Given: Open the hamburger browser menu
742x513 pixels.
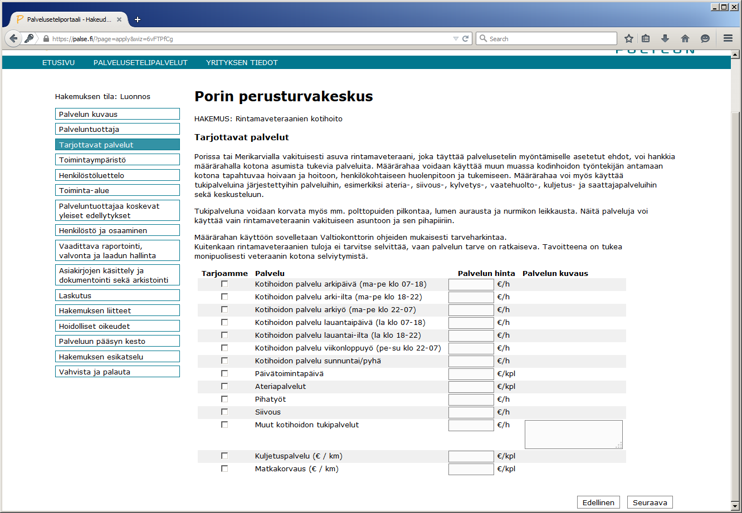Looking at the screenshot, I should point(728,39).
